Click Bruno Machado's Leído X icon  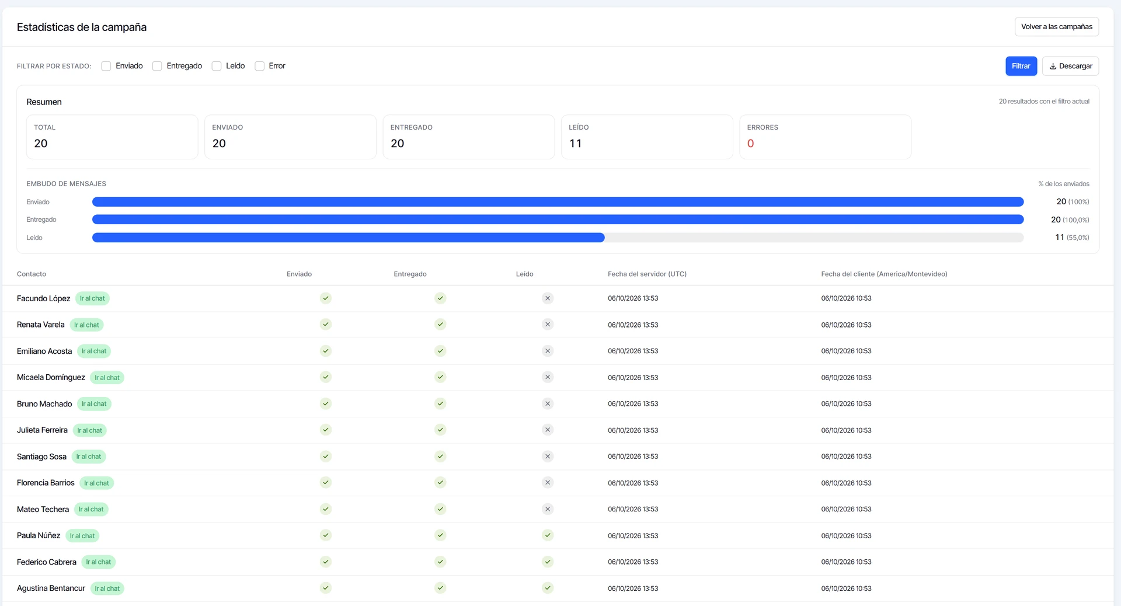coord(548,404)
